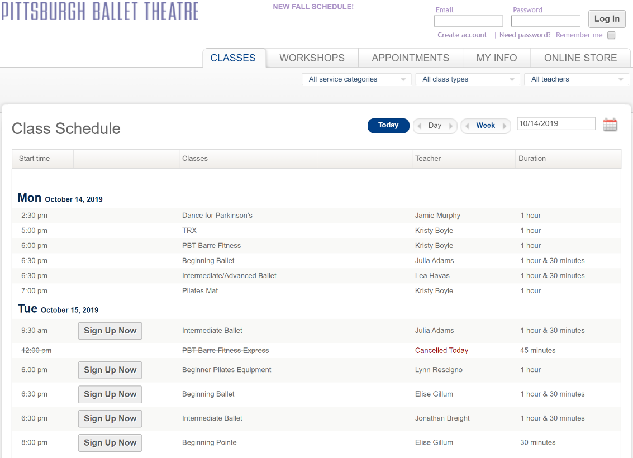Click the Log In button
This screenshot has height=458, width=633.
pyautogui.click(x=606, y=19)
